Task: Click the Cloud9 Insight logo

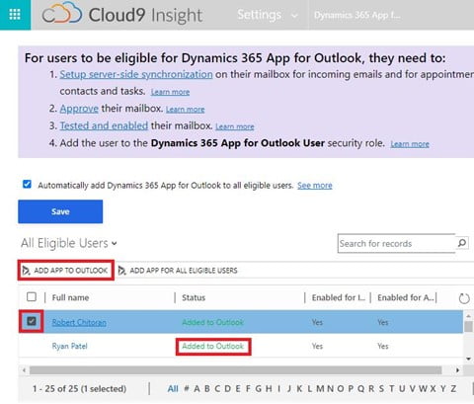Action: (x=122, y=14)
